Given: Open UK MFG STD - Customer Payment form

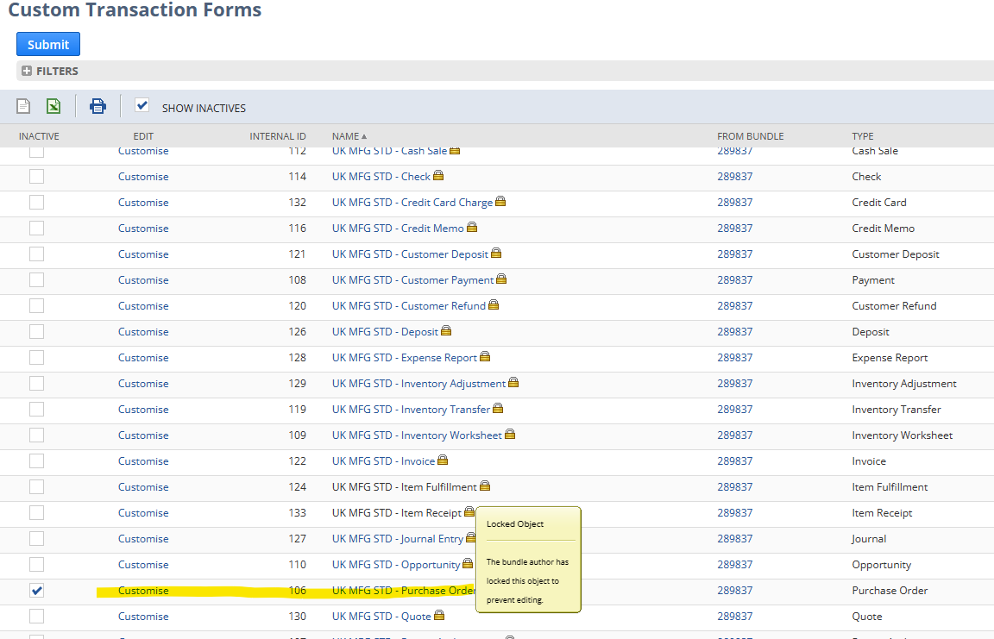Looking at the screenshot, I should click(412, 280).
